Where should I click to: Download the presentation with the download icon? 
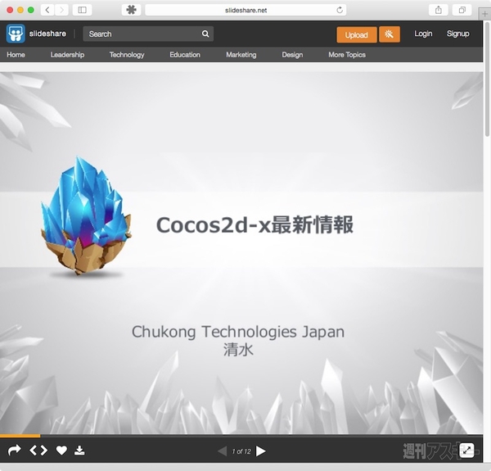pos(79,451)
